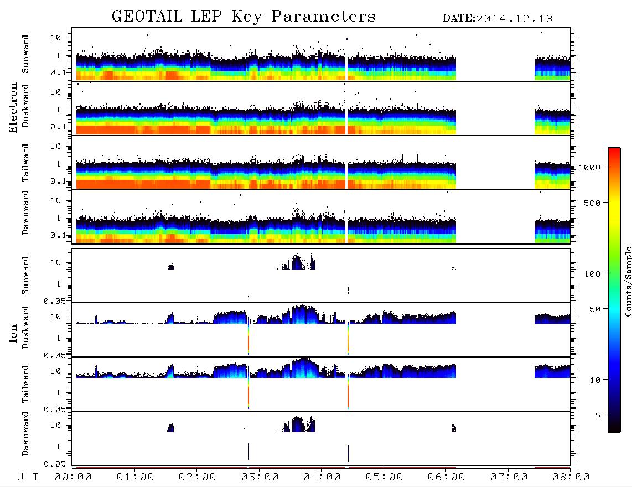632x487 pixels.
Task: Click inside the Electron Sunward spectrogram panel
Action: [x=321, y=54]
